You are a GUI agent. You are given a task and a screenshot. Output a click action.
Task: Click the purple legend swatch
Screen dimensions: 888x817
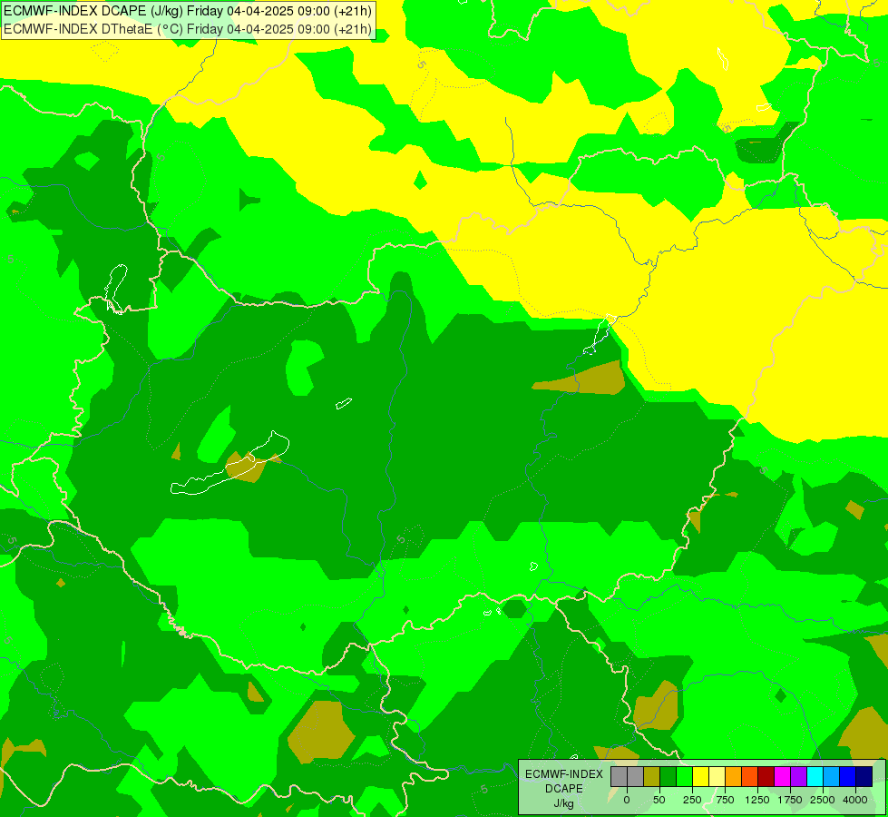(798, 777)
